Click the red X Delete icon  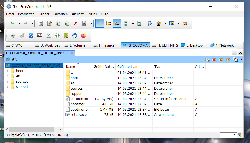[76, 24]
